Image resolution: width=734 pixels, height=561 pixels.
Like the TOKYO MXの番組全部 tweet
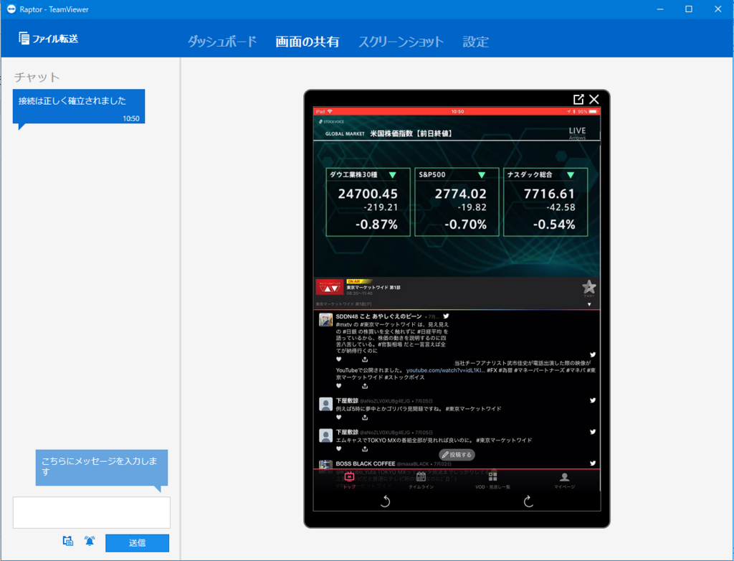click(339, 449)
